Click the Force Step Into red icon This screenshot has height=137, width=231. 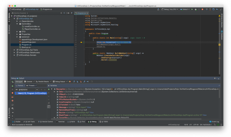[x=81, y=82]
